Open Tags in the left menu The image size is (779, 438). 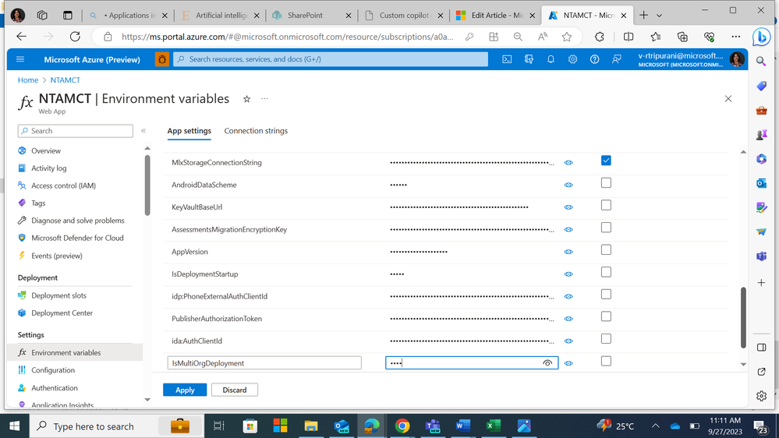[x=38, y=203]
